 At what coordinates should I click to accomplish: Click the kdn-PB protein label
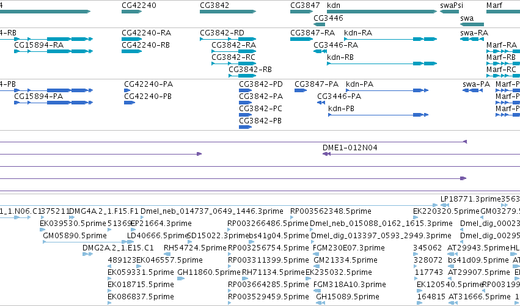coord(341,108)
